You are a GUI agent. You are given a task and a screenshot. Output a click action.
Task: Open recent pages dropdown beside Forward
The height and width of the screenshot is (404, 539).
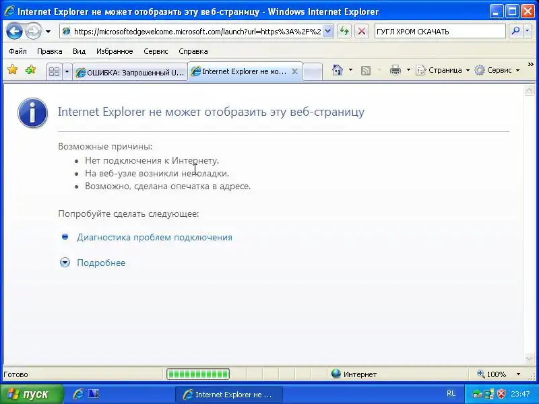[x=48, y=32]
